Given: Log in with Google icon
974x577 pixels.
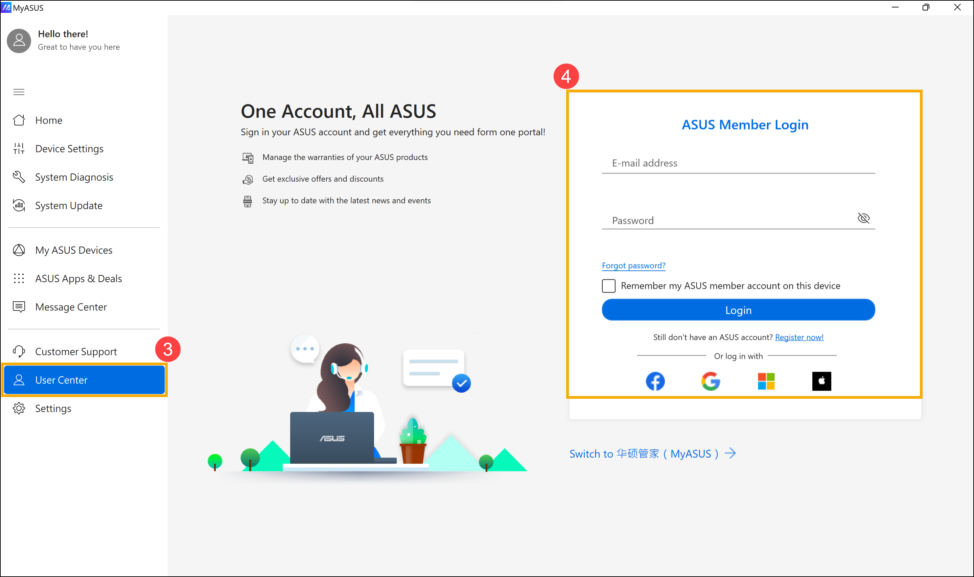Looking at the screenshot, I should (x=711, y=381).
